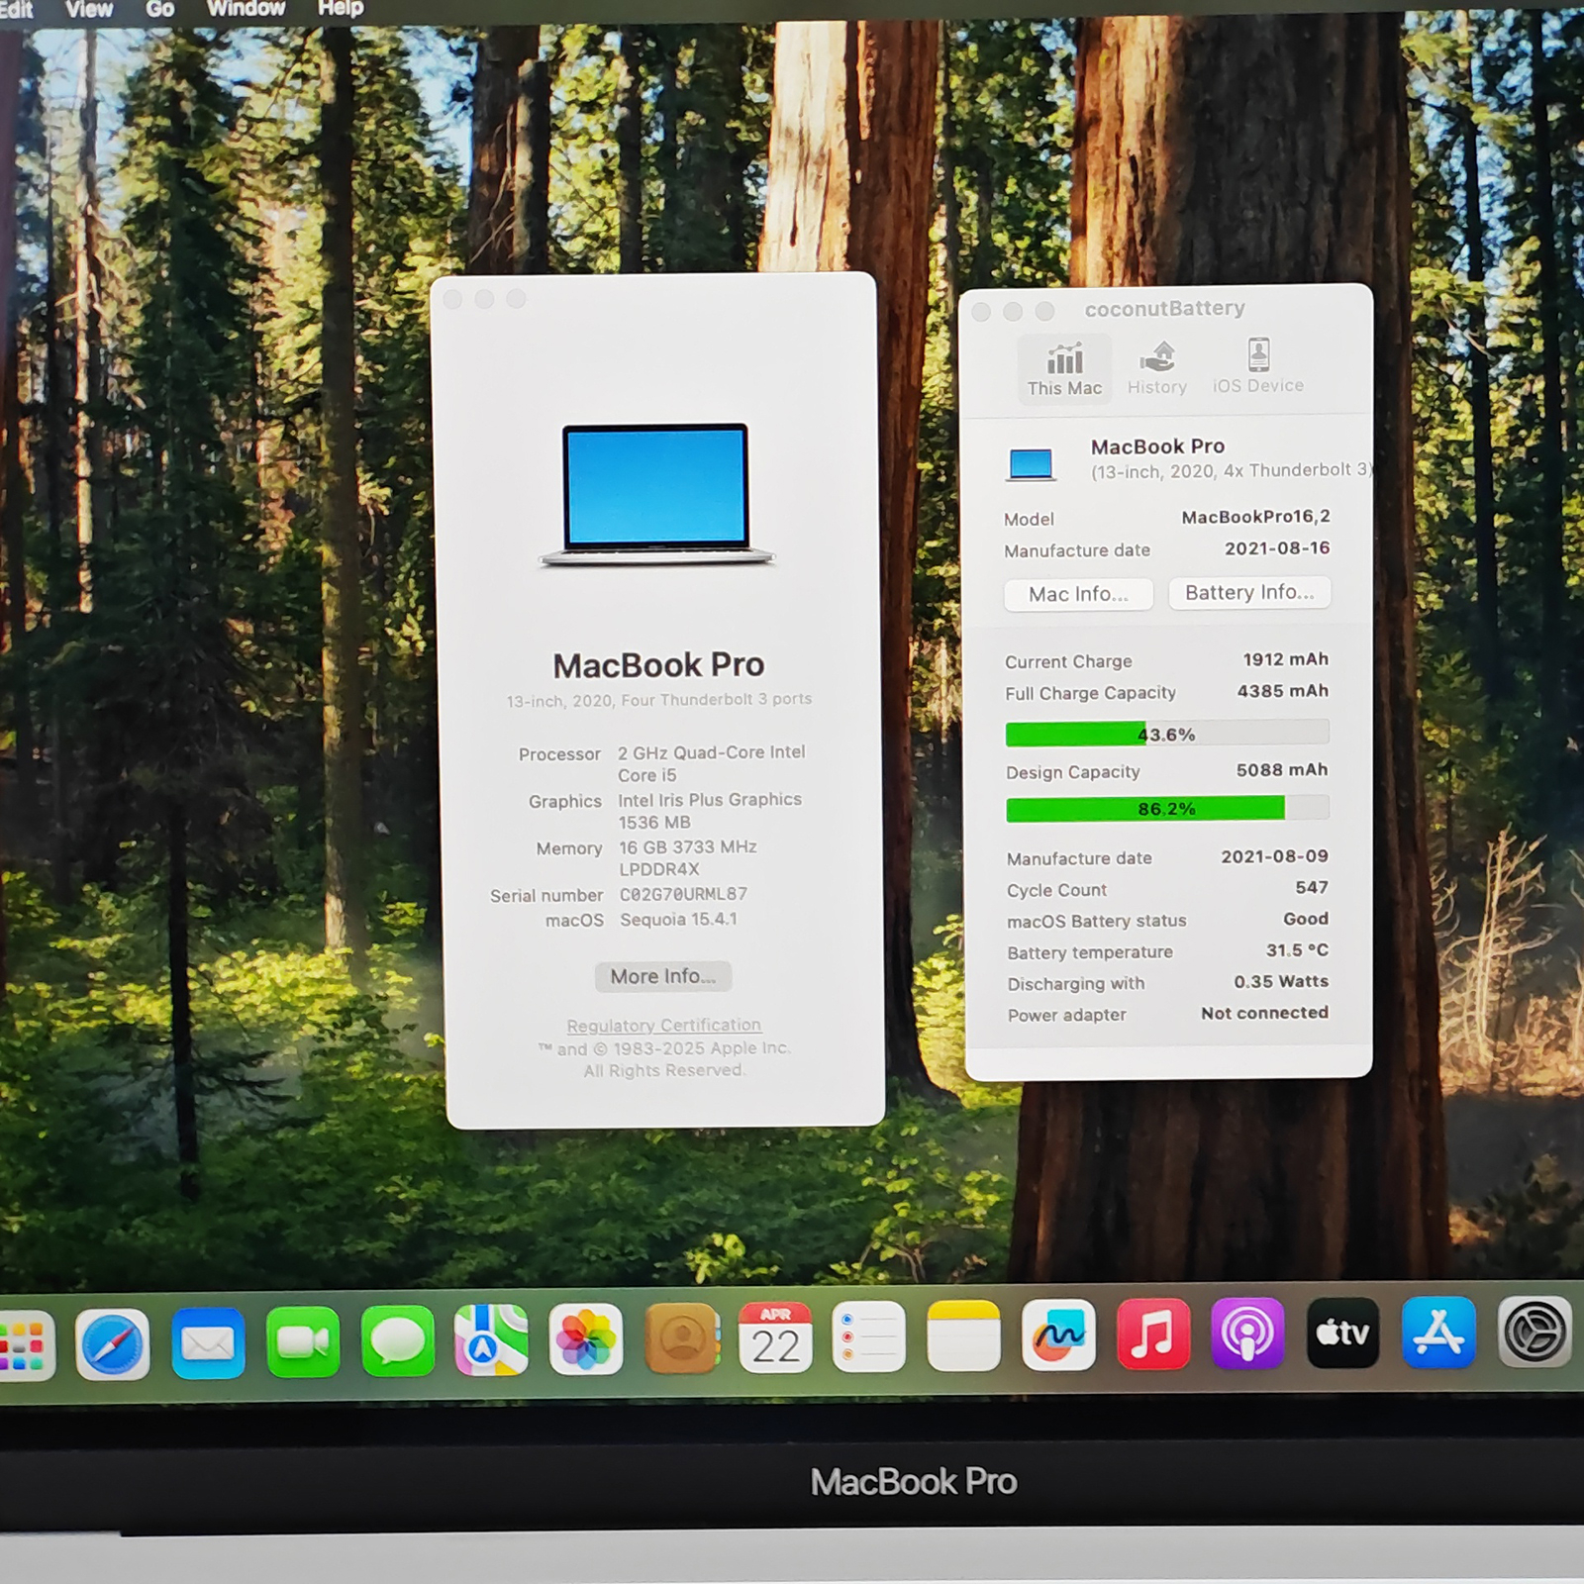This screenshot has width=1584, height=1584.
Task: Click the MacBook Pro title in About window
Action: [x=658, y=665]
